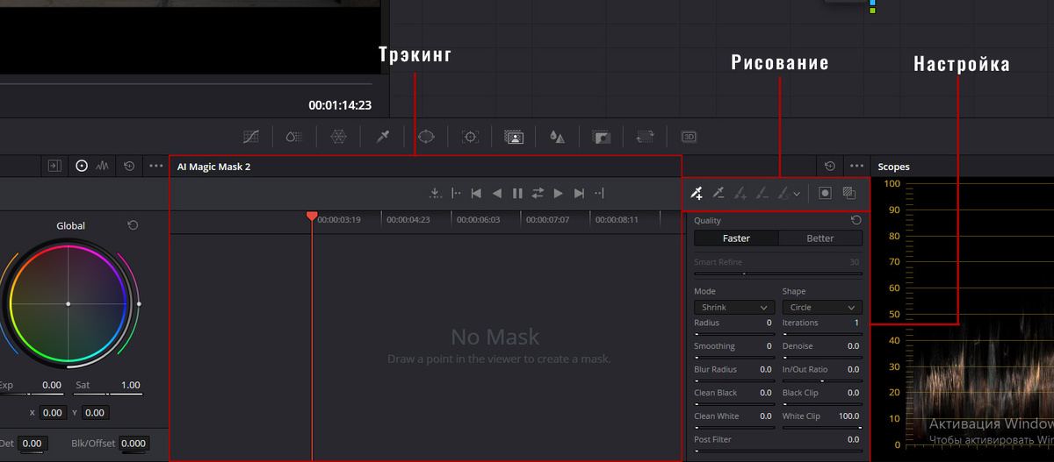Click the White Clip value 100.0

click(848, 416)
